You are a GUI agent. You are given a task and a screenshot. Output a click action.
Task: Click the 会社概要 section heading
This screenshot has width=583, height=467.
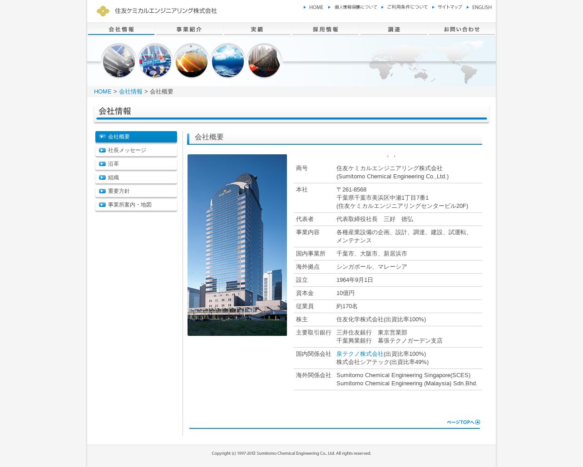tap(209, 137)
